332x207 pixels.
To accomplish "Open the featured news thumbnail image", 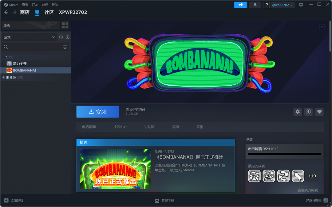I will (x=115, y=169).
